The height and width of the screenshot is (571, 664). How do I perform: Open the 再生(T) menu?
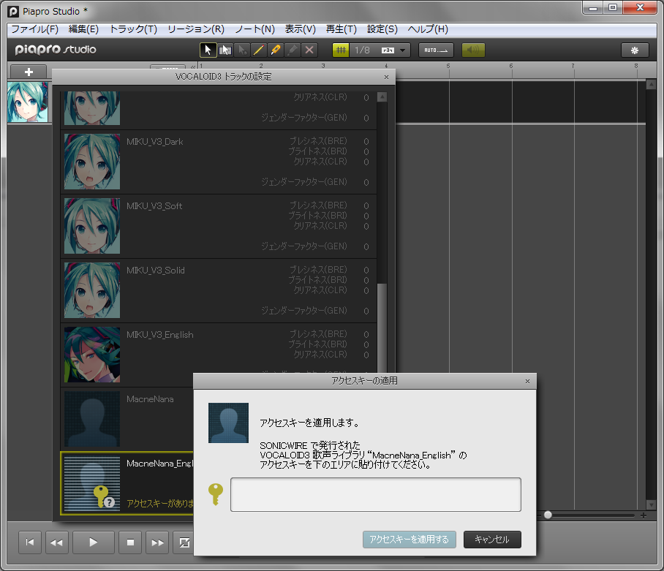pyautogui.click(x=342, y=29)
